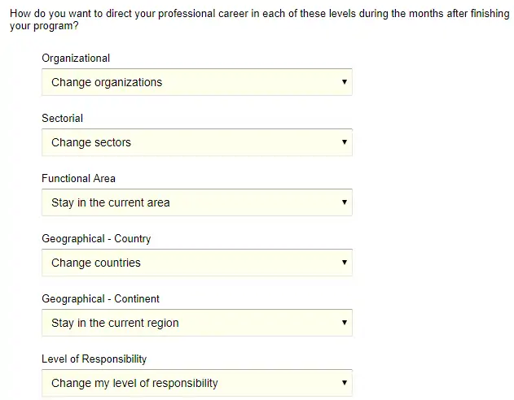Click the 'your program?' line of the question
The image size is (514, 400).
(x=44, y=26)
